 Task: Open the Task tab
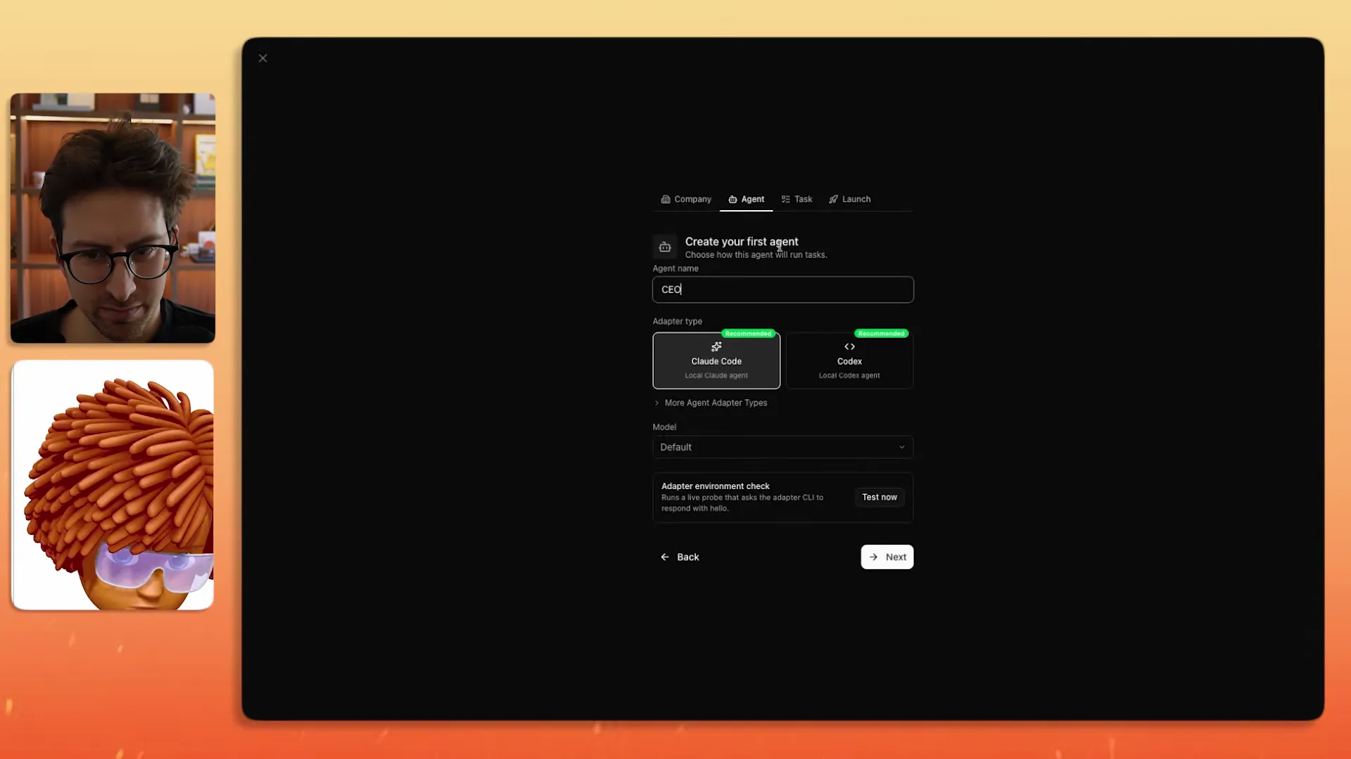pyautogui.click(x=797, y=200)
